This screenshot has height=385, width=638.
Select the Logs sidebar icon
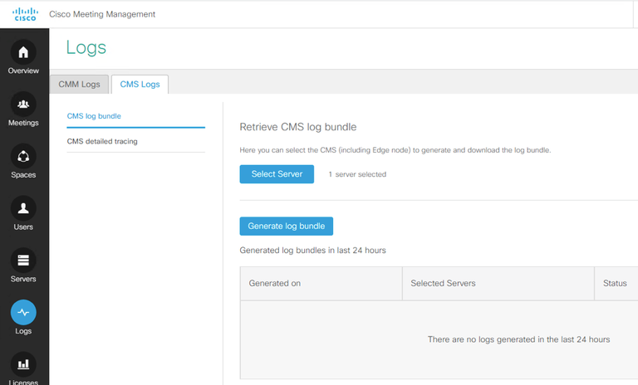[x=23, y=312]
